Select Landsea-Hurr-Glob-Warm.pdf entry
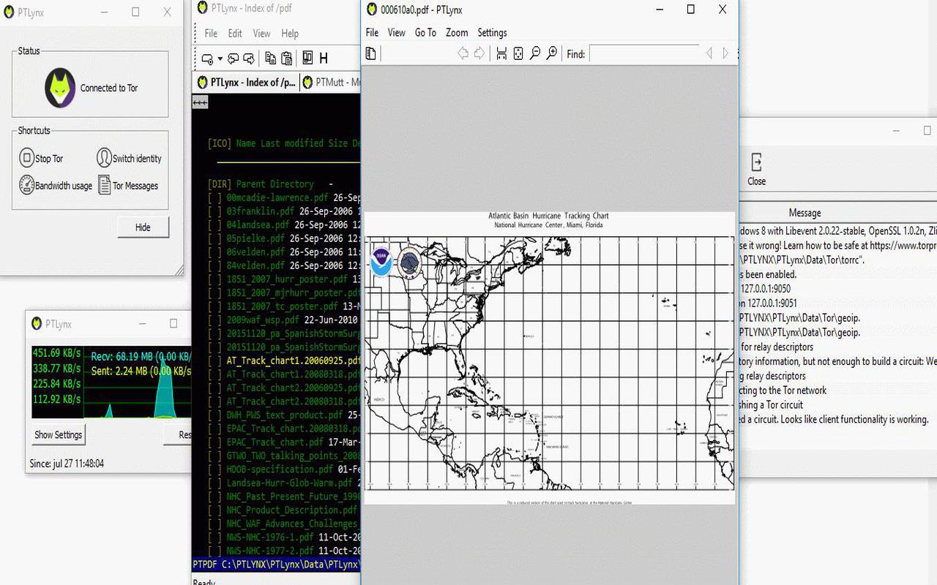Screen dimensions: 937x585 click(289, 483)
